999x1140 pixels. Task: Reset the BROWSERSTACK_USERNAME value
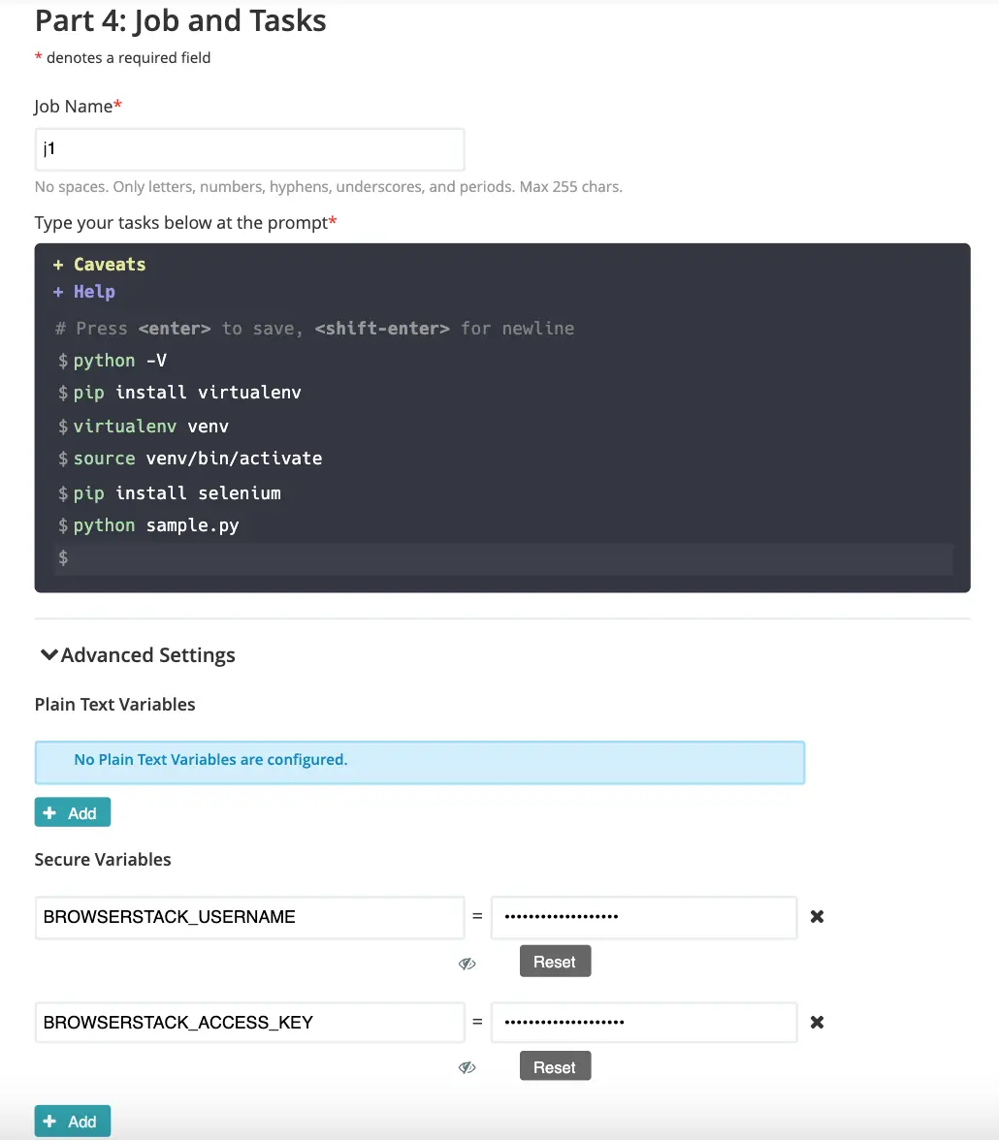click(555, 962)
